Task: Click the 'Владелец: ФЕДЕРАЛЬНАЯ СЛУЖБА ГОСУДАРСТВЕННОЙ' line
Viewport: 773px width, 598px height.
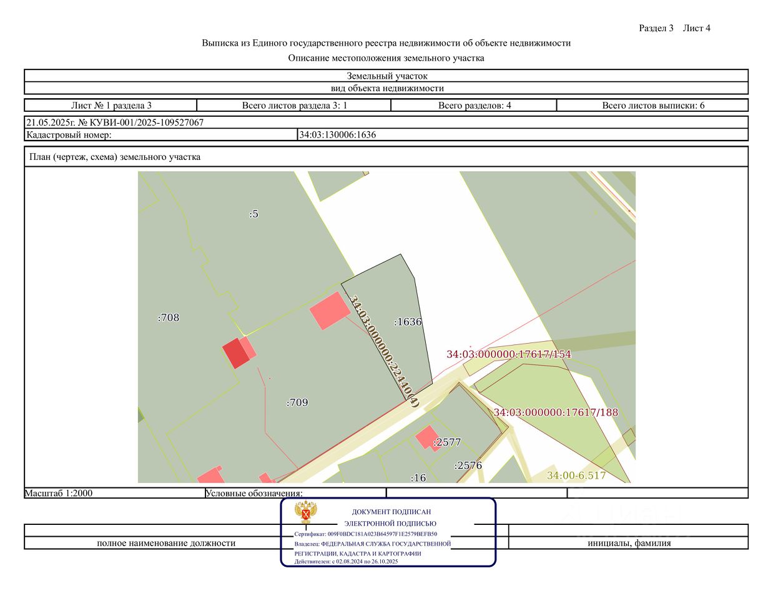Action: [x=373, y=544]
